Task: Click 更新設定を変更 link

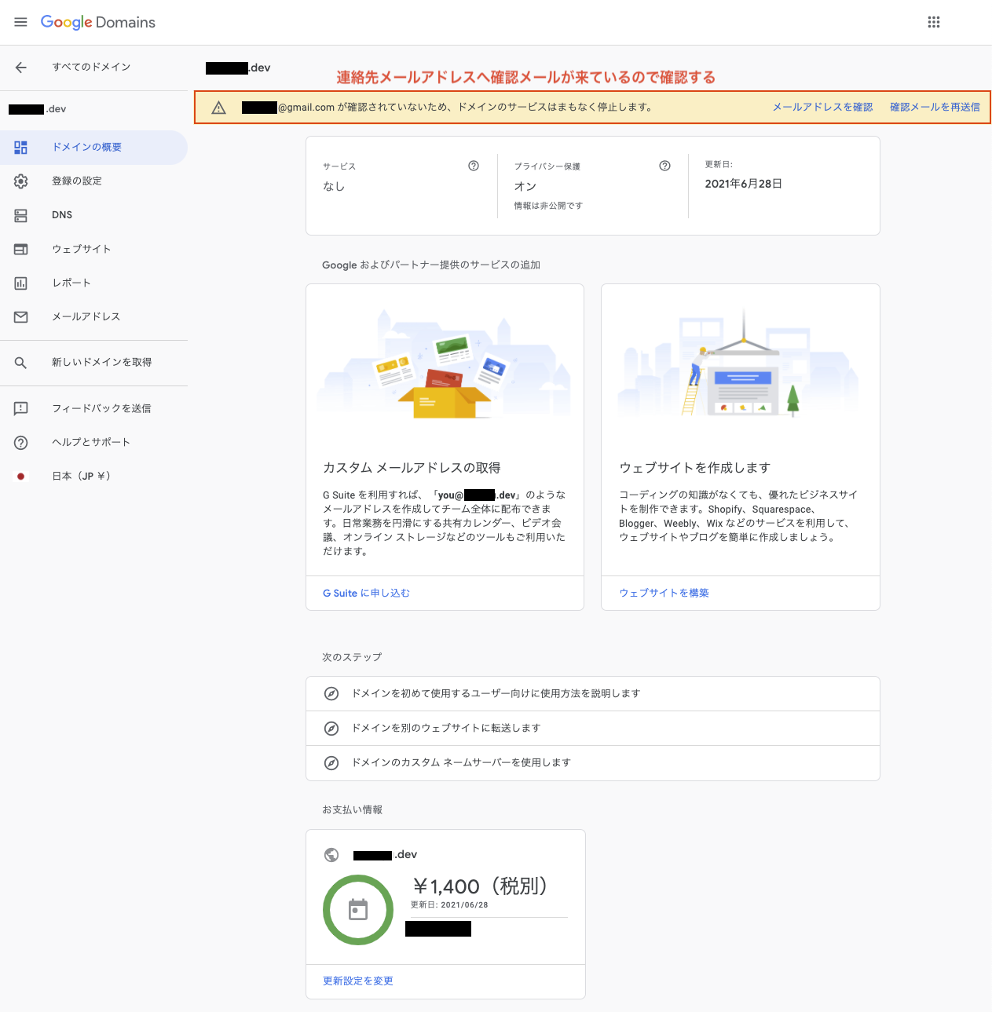Action: click(x=357, y=981)
